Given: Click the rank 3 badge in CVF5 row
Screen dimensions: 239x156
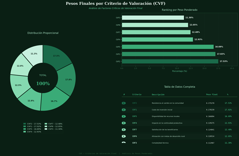Looking at the screenshot, I should [x=124, y=116].
